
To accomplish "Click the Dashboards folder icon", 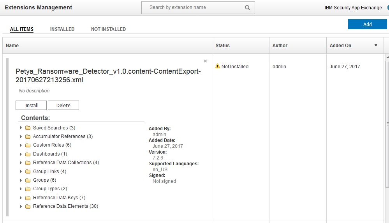I will coord(28,154).
